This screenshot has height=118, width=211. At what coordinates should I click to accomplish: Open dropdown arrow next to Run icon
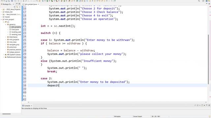click(x=49, y=1)
